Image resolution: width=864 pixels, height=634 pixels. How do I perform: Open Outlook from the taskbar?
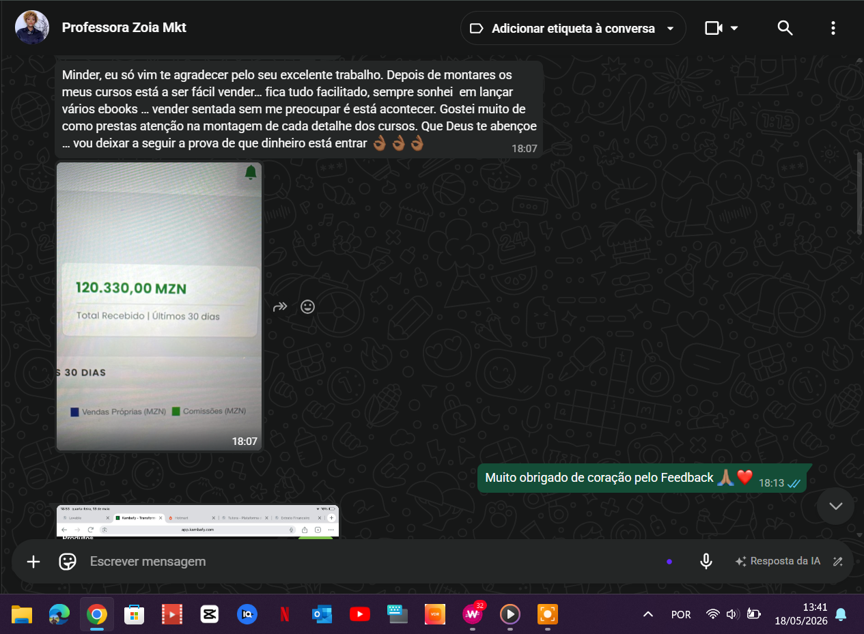(x=322, y=615)
